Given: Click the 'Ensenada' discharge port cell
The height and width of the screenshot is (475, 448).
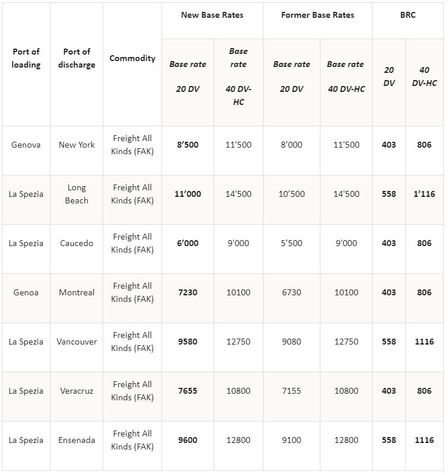Looking at the screenshot, I should pos(77,440).
